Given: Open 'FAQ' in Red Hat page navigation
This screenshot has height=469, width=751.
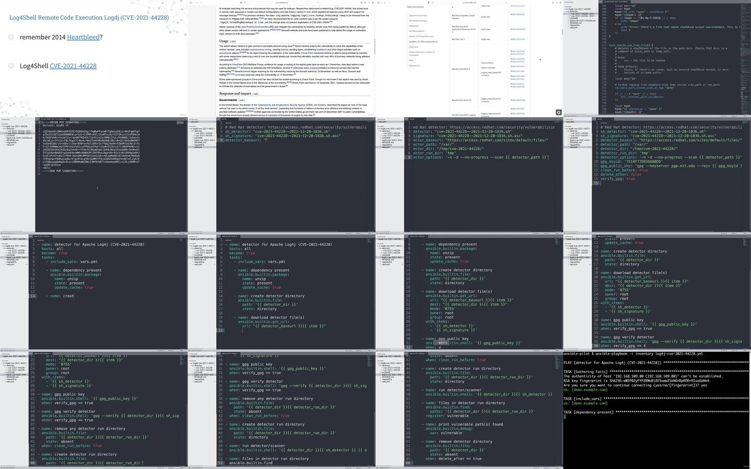Looking at the screenshot, I should pos(411,60).
